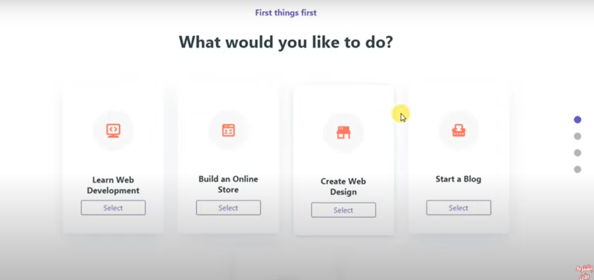Click the Build an Online Store title
This screenshot has height=280, width=594.
pos(228,184)
